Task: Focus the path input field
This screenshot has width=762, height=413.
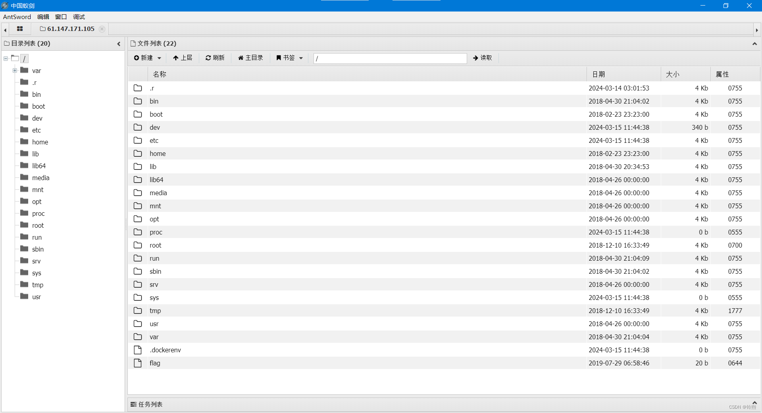Action: click(390, 58)
